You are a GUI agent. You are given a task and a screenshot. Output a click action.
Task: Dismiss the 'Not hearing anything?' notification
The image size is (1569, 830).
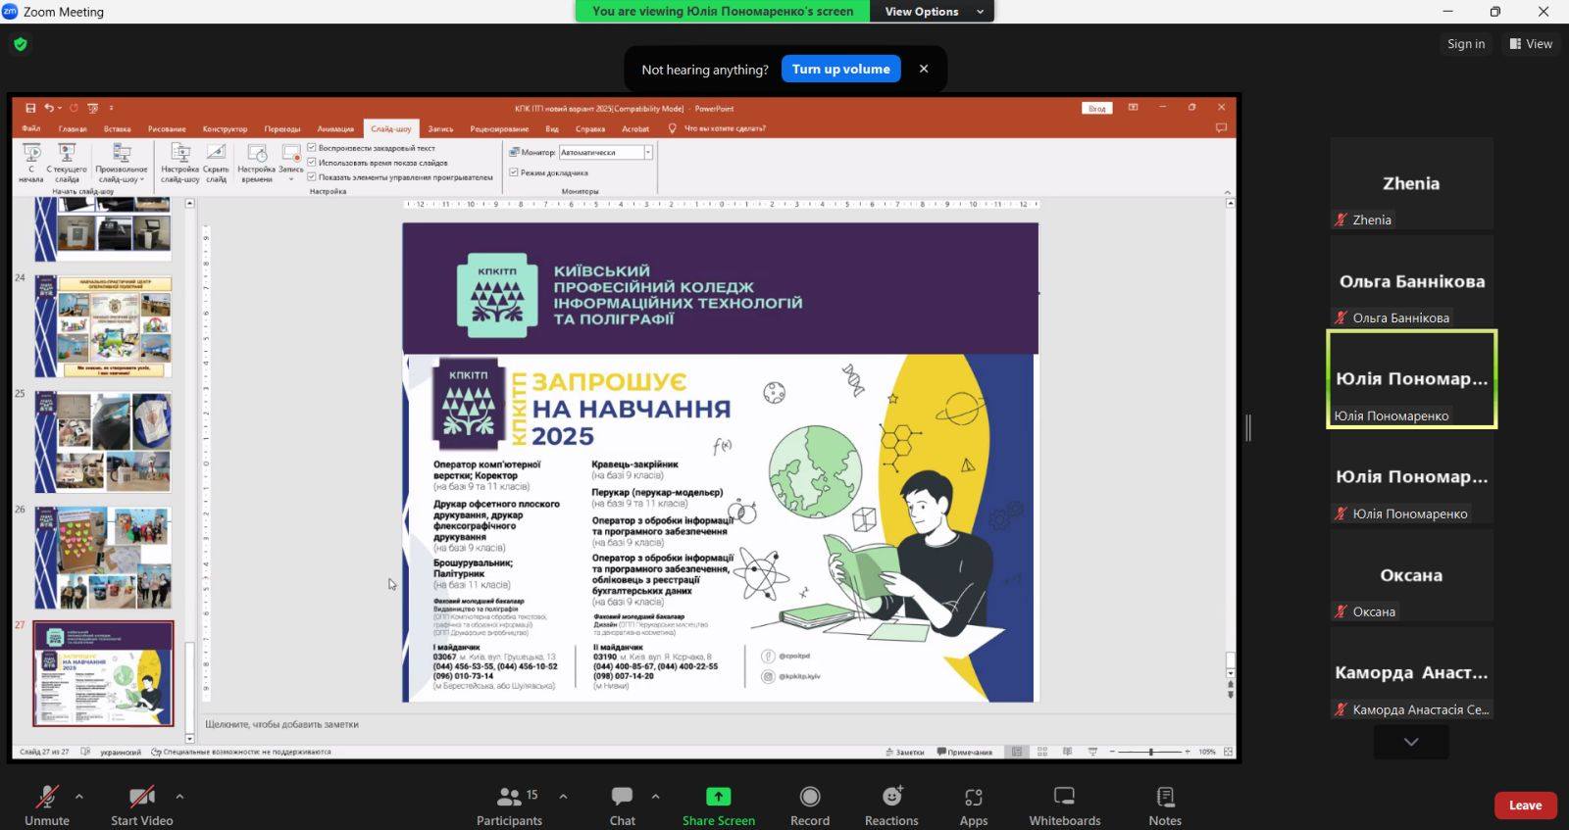click(x=923, y=69)
